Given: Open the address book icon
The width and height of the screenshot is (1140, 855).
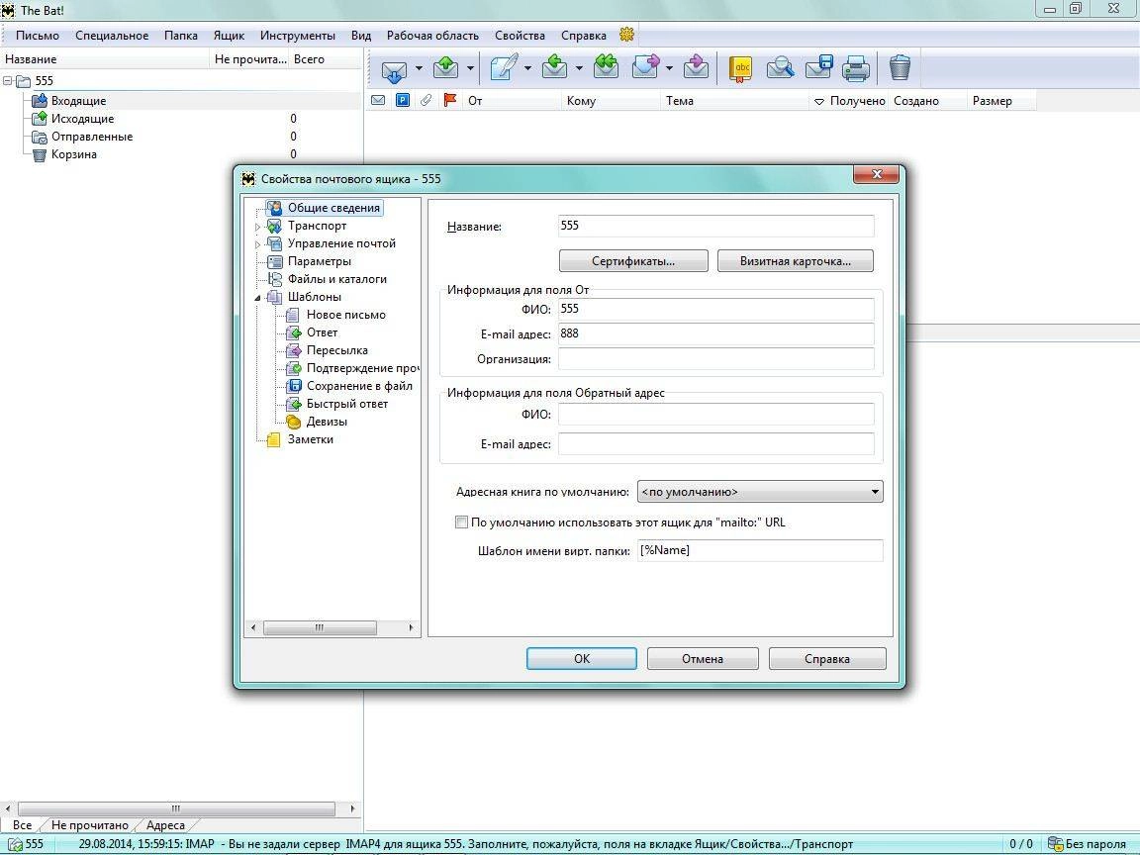Looking at the screenshot, I should point(740,68).
